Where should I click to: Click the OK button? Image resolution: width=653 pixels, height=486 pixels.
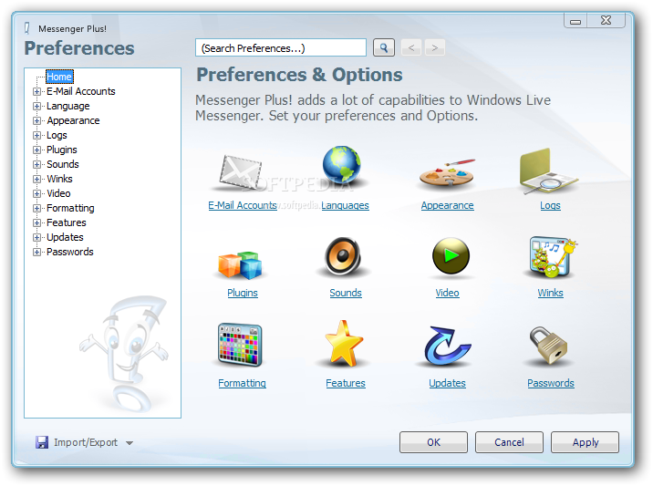coord(433,442)
